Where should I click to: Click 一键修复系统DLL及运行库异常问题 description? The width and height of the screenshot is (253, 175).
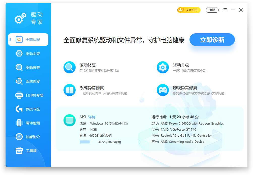coord(103,93)
